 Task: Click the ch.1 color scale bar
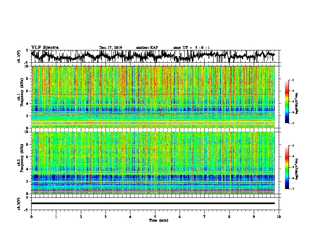[287, 102]
